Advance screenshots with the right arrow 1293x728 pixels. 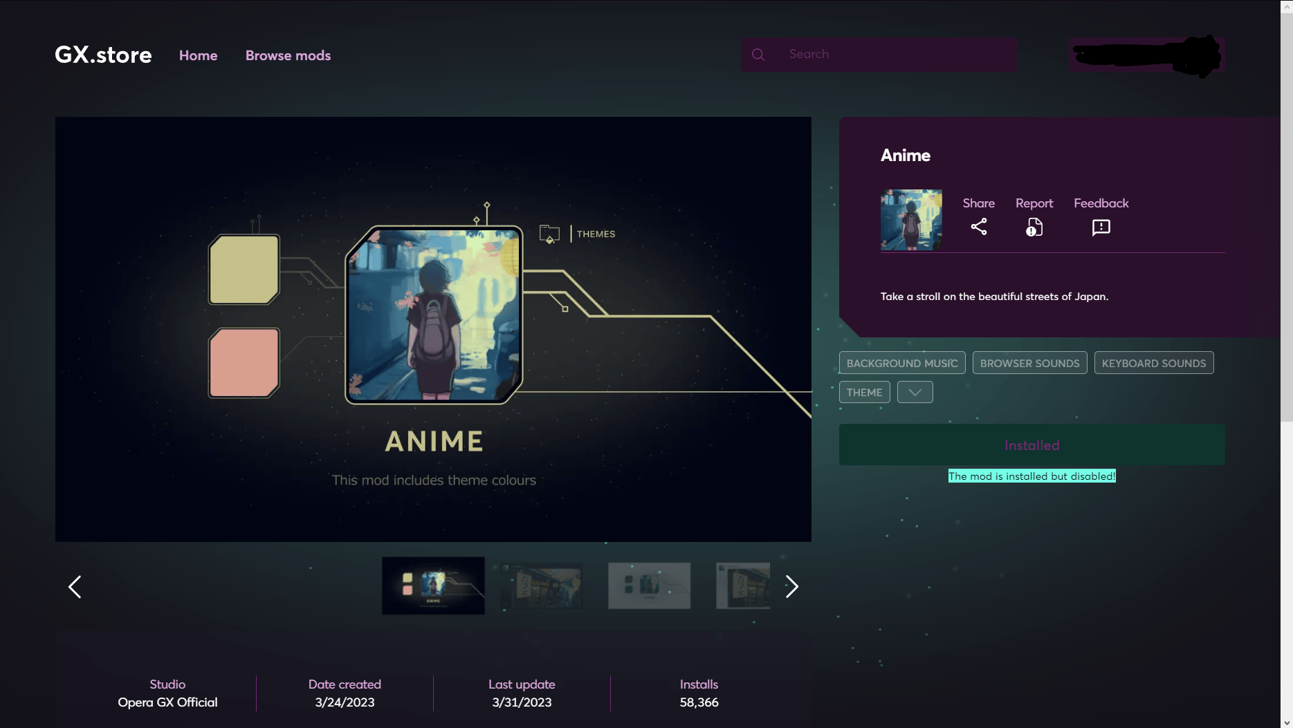[791, 586]
